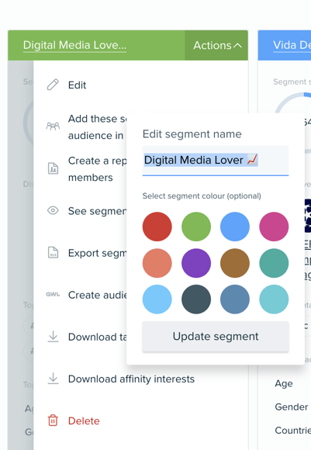Pick the green colour swatch
The width and height of the screenshot is (311, 450).
pyautogui.click(x=196, y=227)
